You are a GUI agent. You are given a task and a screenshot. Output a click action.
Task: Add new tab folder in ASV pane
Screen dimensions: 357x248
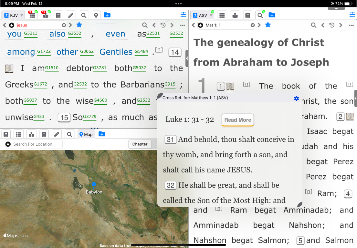click(x=272, y=15)
